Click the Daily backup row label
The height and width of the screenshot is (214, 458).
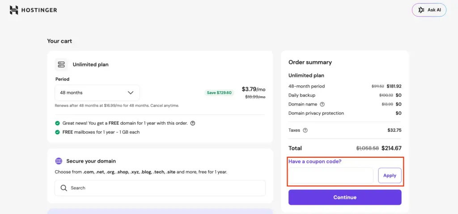(302, 95)
